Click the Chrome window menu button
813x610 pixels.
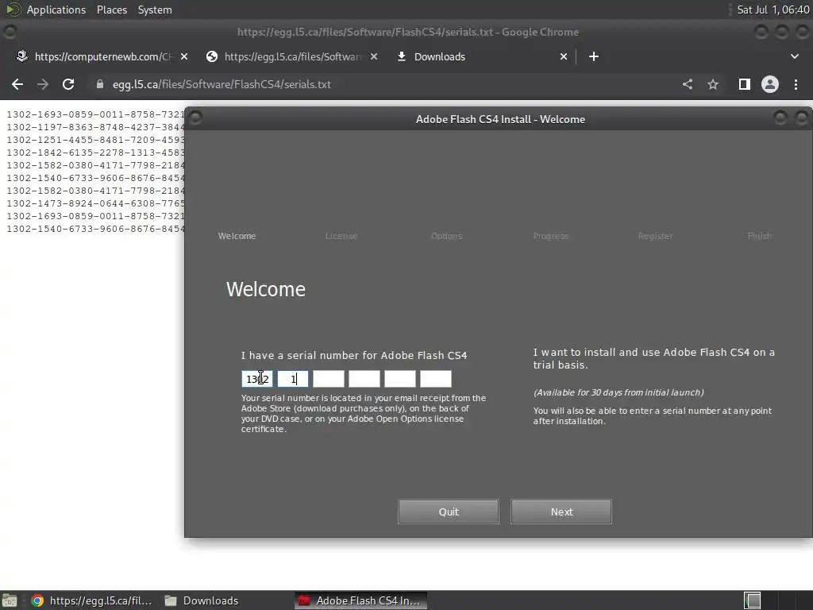point(10,32)
